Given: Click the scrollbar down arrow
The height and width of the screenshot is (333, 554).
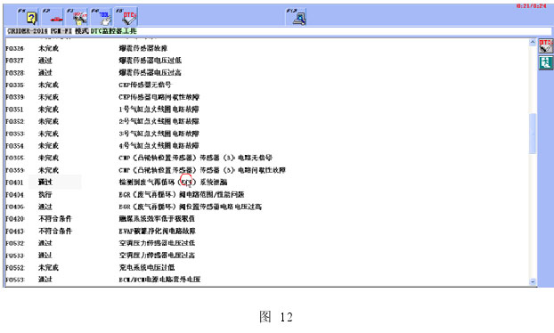Looking at the screenshot, I should click(x=533, y=281).
